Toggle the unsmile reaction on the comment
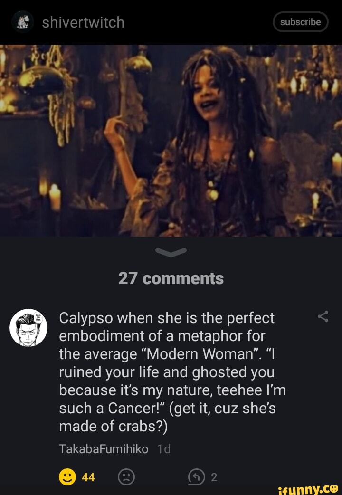342x495 pixels. tap(127, 477)
